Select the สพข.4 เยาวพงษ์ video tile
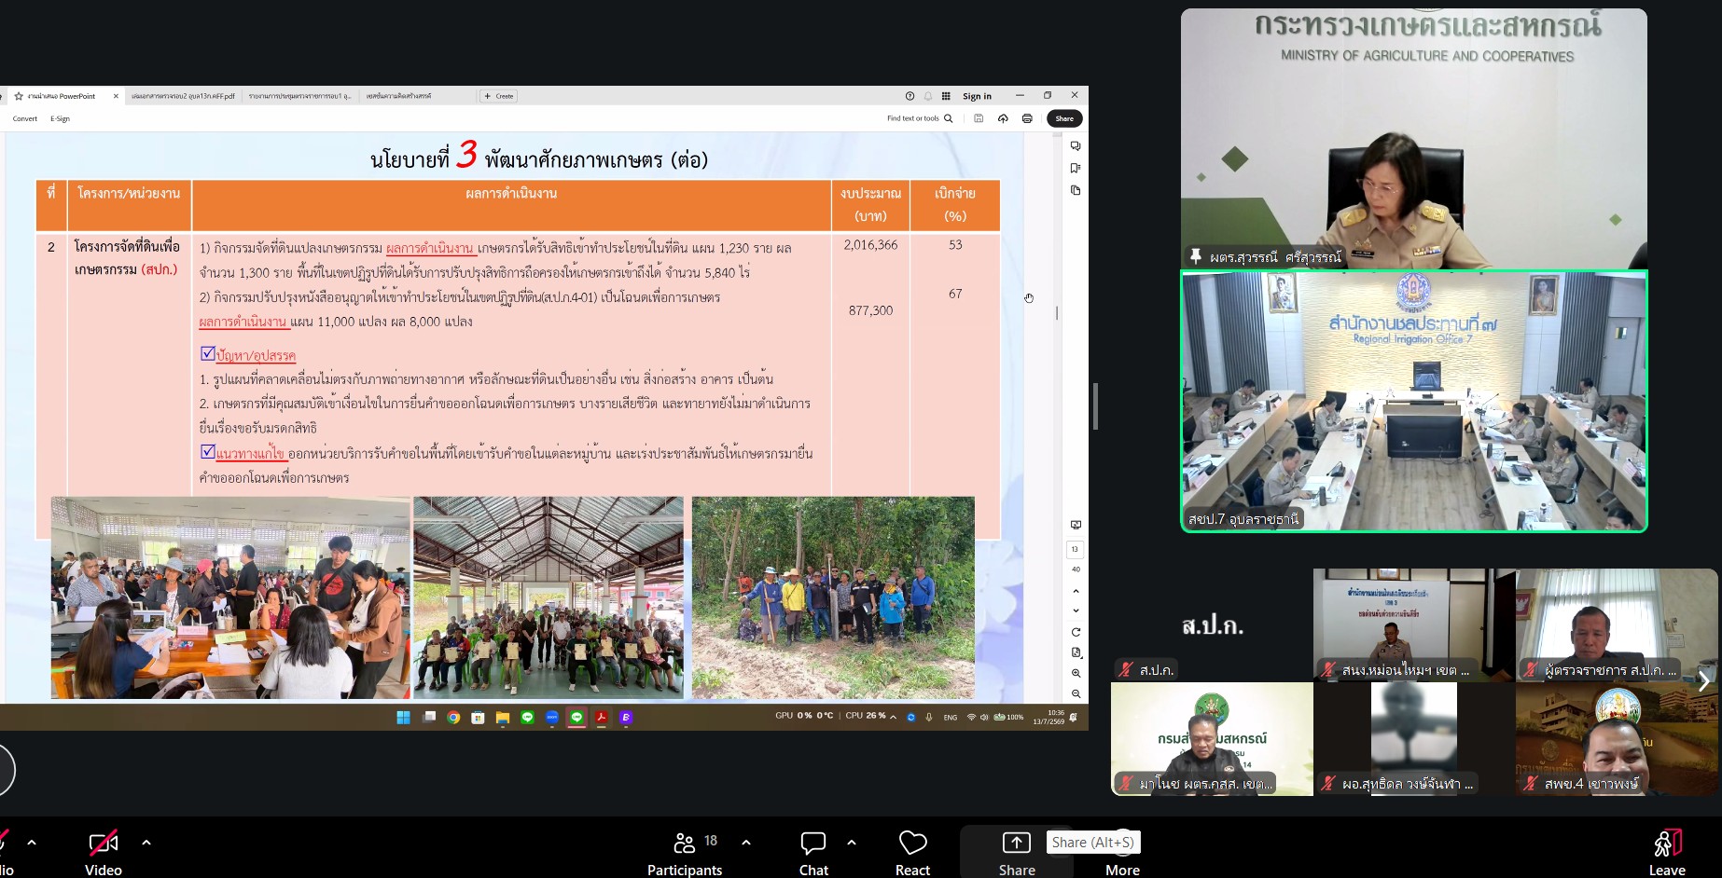This screenshot has height=878, width=1722. (1618, 739)
